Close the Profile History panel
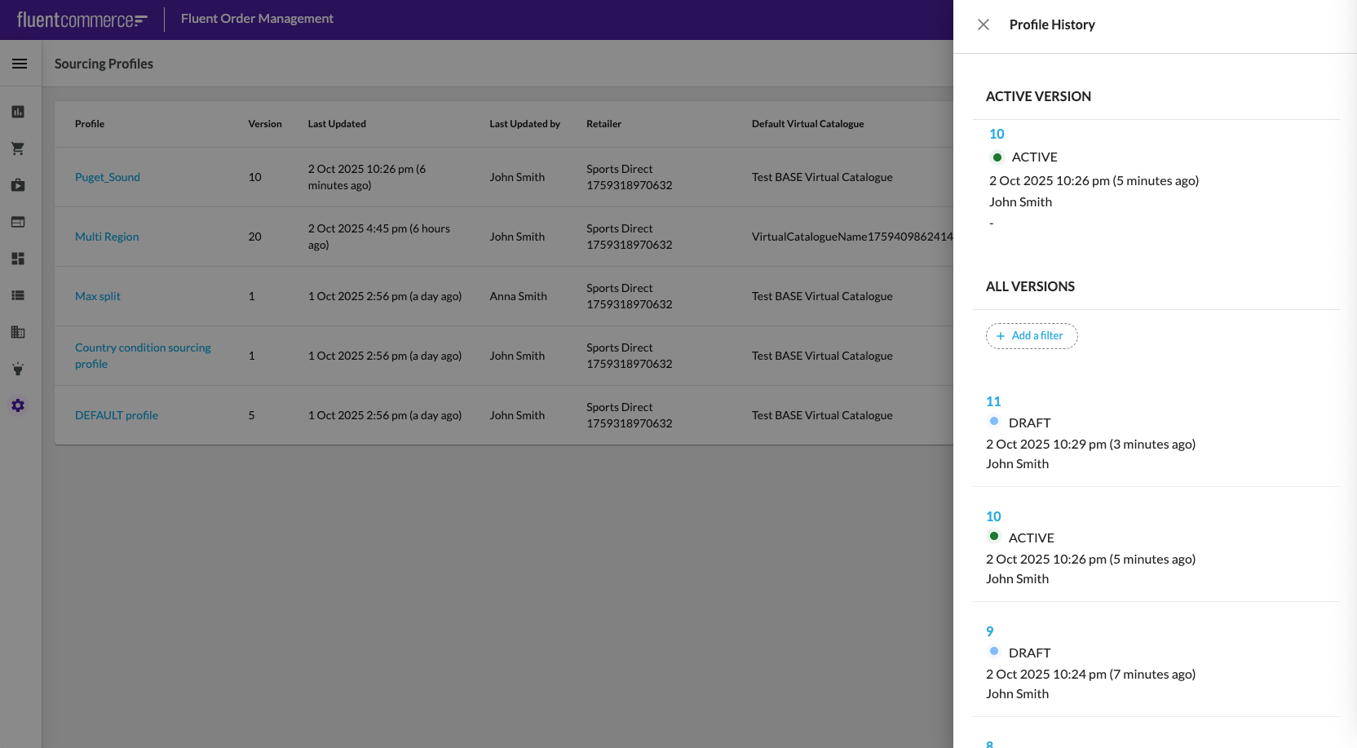Screen dimensions: 1357x748 click(983, 24)
